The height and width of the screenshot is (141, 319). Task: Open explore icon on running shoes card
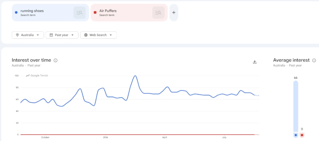(x=79, y=13)
